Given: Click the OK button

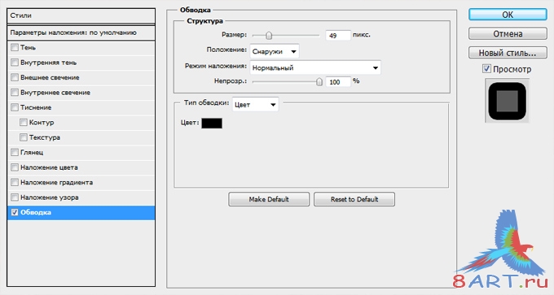Looking at the screenshot, I should tap(508, 15).
